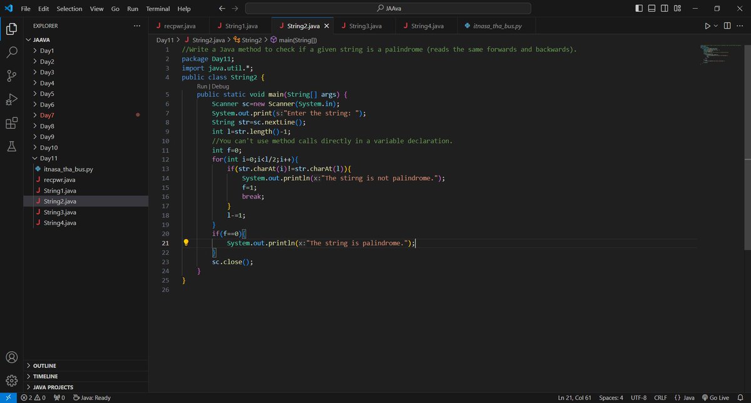
Task: Open the Search view icon
Action: (11, 52)
